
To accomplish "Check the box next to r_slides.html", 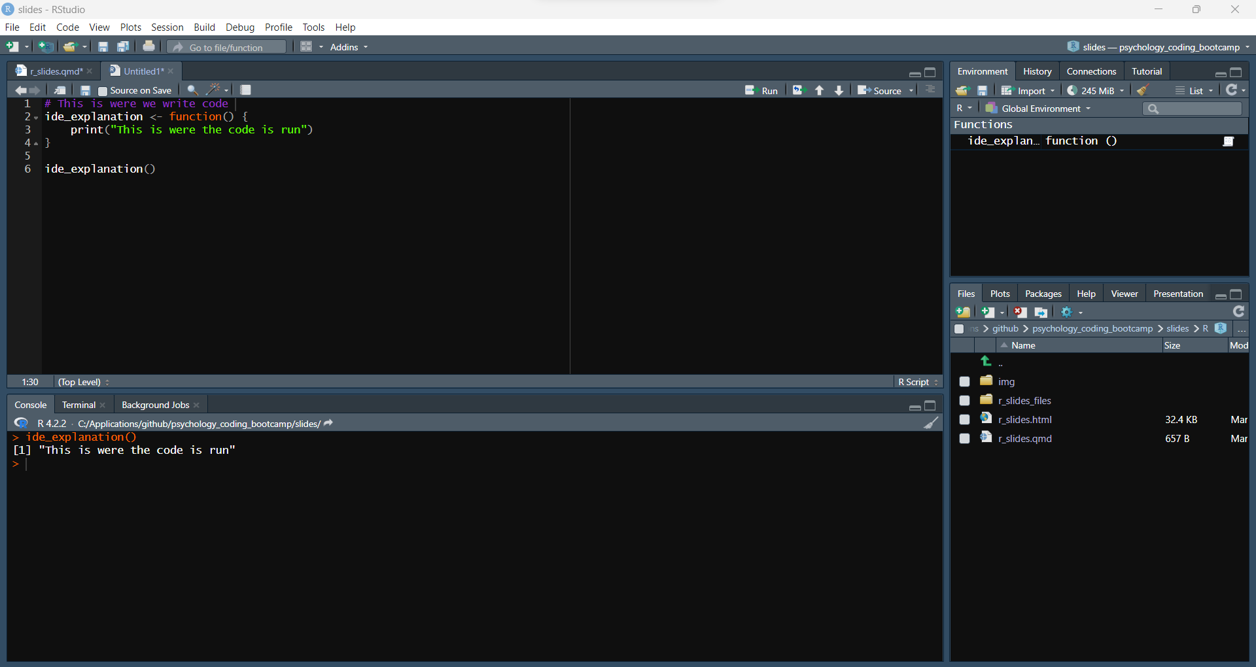I will [964, 420].
